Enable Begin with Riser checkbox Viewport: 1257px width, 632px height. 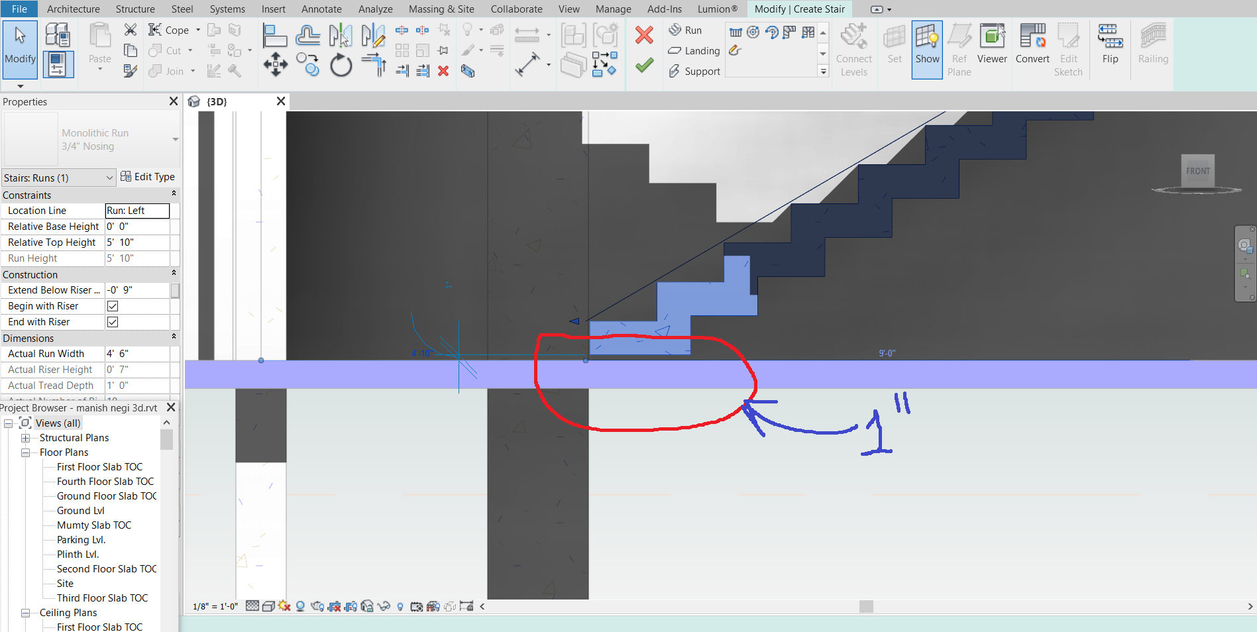tap(112, 305)
